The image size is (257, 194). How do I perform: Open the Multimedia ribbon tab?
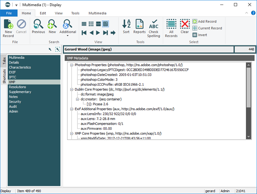tap(97, 13)
